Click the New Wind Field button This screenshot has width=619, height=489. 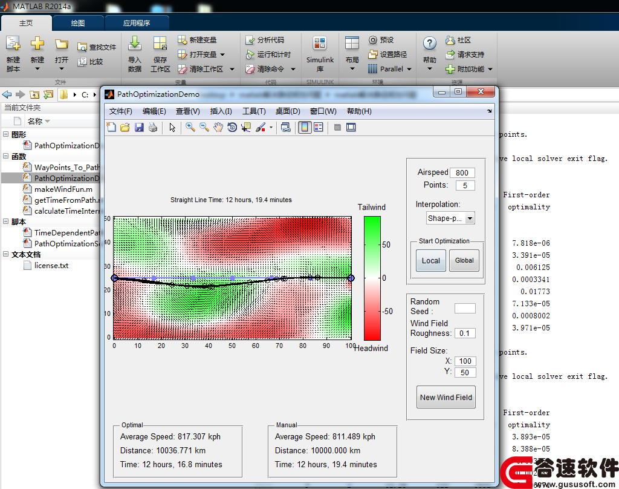click(x=446, y=397)
